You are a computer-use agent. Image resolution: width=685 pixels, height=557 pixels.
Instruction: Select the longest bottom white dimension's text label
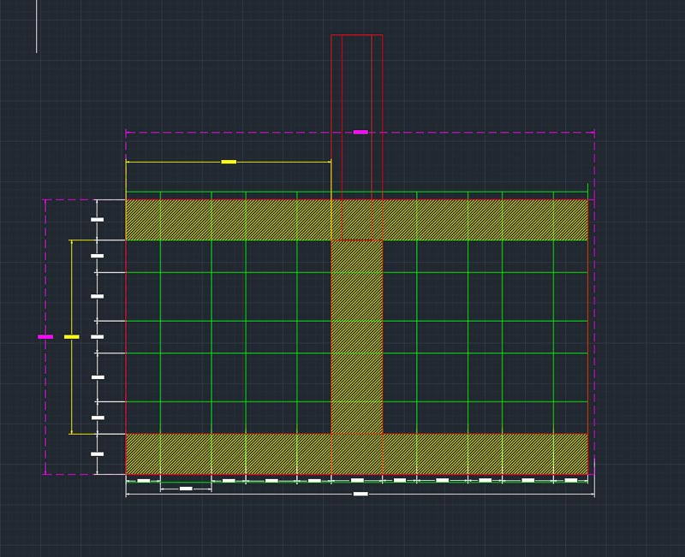point(360,495)
